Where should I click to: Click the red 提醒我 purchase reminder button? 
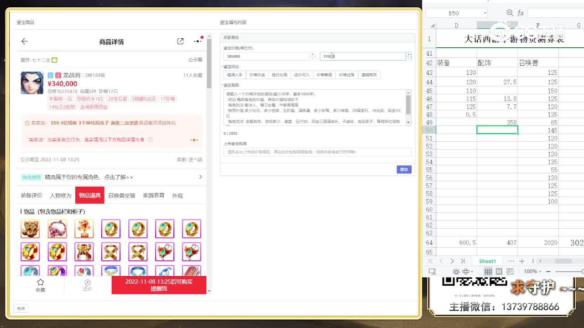159,285
